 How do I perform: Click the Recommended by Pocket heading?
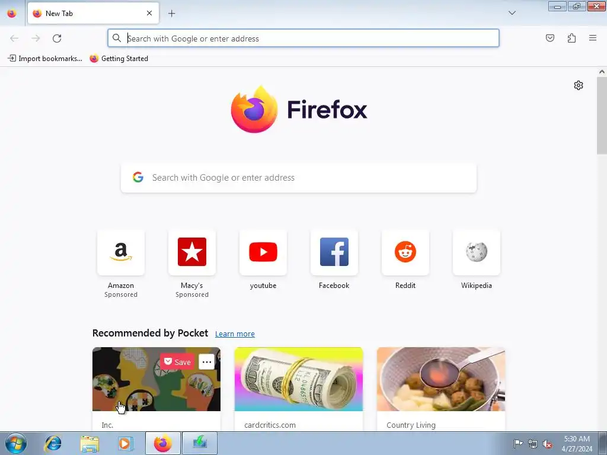pos(150,333)
